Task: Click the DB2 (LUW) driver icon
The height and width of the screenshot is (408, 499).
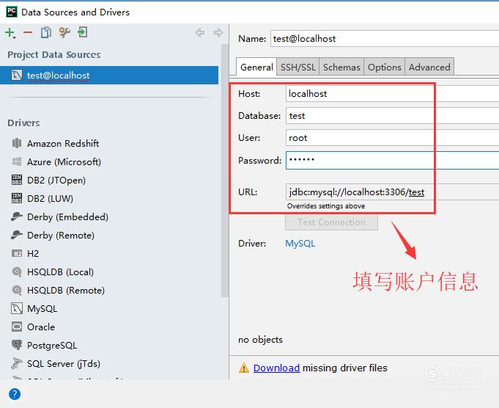Action: coord(17,198)
